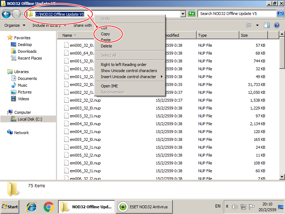The width and height of the screenshot is (285, 214).
Task: Click the network connection tray icon
Action: point(243,207)
